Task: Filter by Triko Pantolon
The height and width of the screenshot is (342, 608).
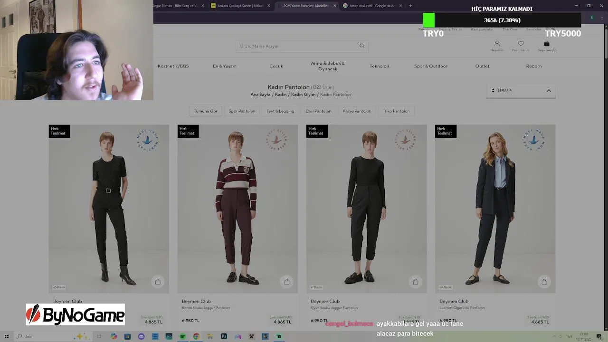Action: [x=396, y=111]
